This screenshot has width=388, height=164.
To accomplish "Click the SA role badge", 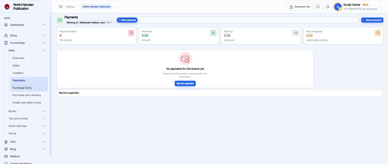I will (x=366, y=5).
